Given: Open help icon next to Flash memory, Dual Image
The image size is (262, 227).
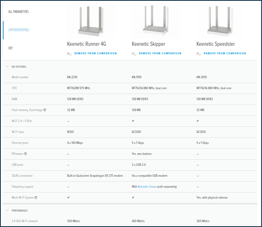Looking at the screenshot, I should 44,110.
